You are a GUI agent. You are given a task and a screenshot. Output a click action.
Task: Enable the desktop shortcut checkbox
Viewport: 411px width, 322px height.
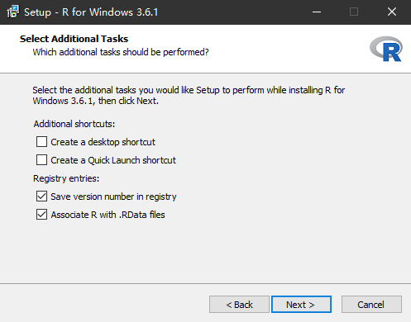pyautogui.click(x=41, y=142)
